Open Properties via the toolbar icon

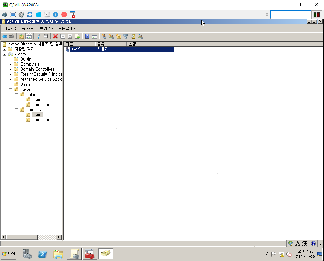(62, 37)
